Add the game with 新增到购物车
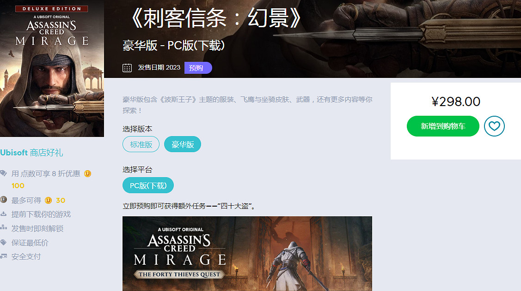521x291 pixels. pos(443,126)
